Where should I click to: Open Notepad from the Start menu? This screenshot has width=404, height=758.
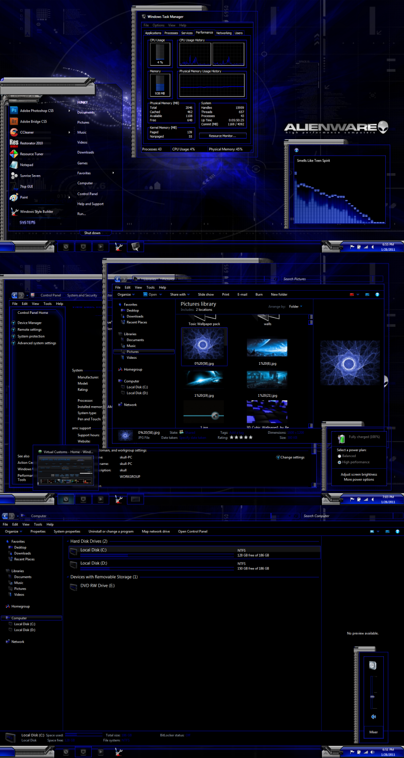pos(26,164)
